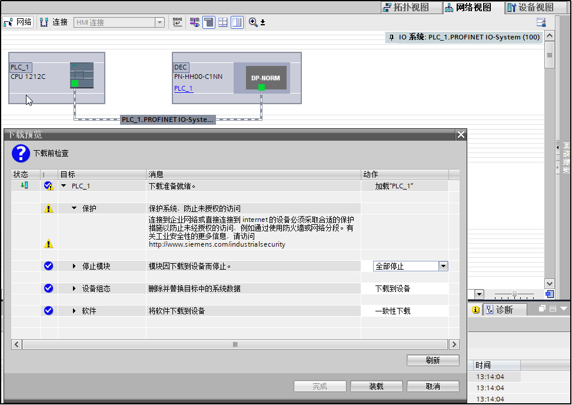572x405 pixels.
Task: Collapse the PLC_1 tree row
Action: [x=64, y=186]
